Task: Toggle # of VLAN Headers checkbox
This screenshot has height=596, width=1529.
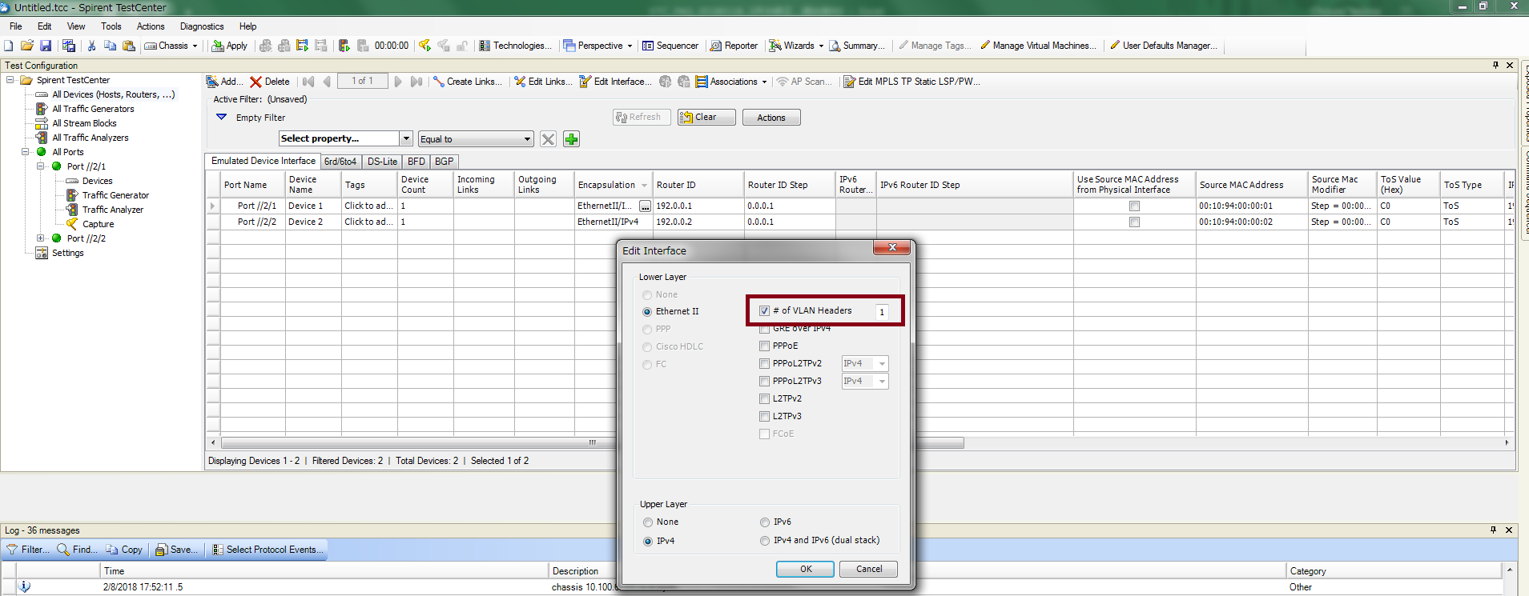Action: point(764,310)
